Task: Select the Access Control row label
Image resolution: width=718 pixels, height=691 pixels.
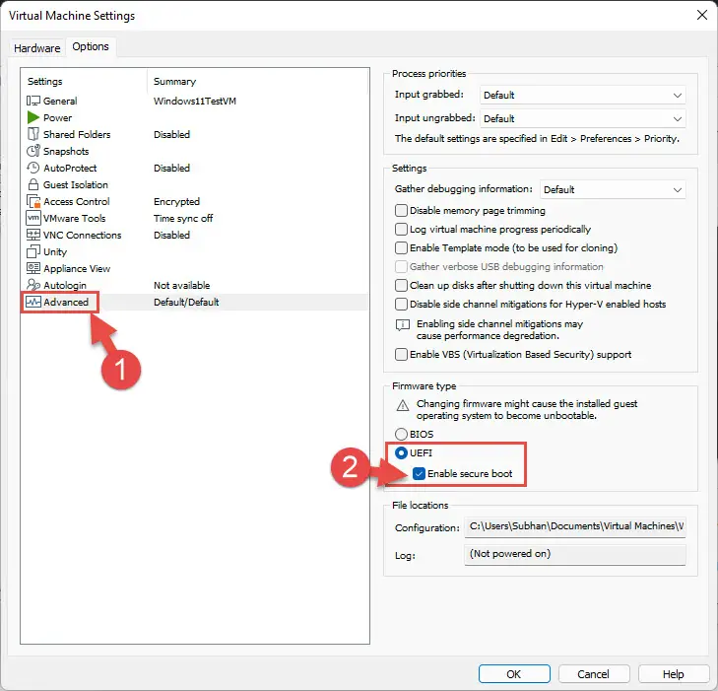Action: pos(77,202)
